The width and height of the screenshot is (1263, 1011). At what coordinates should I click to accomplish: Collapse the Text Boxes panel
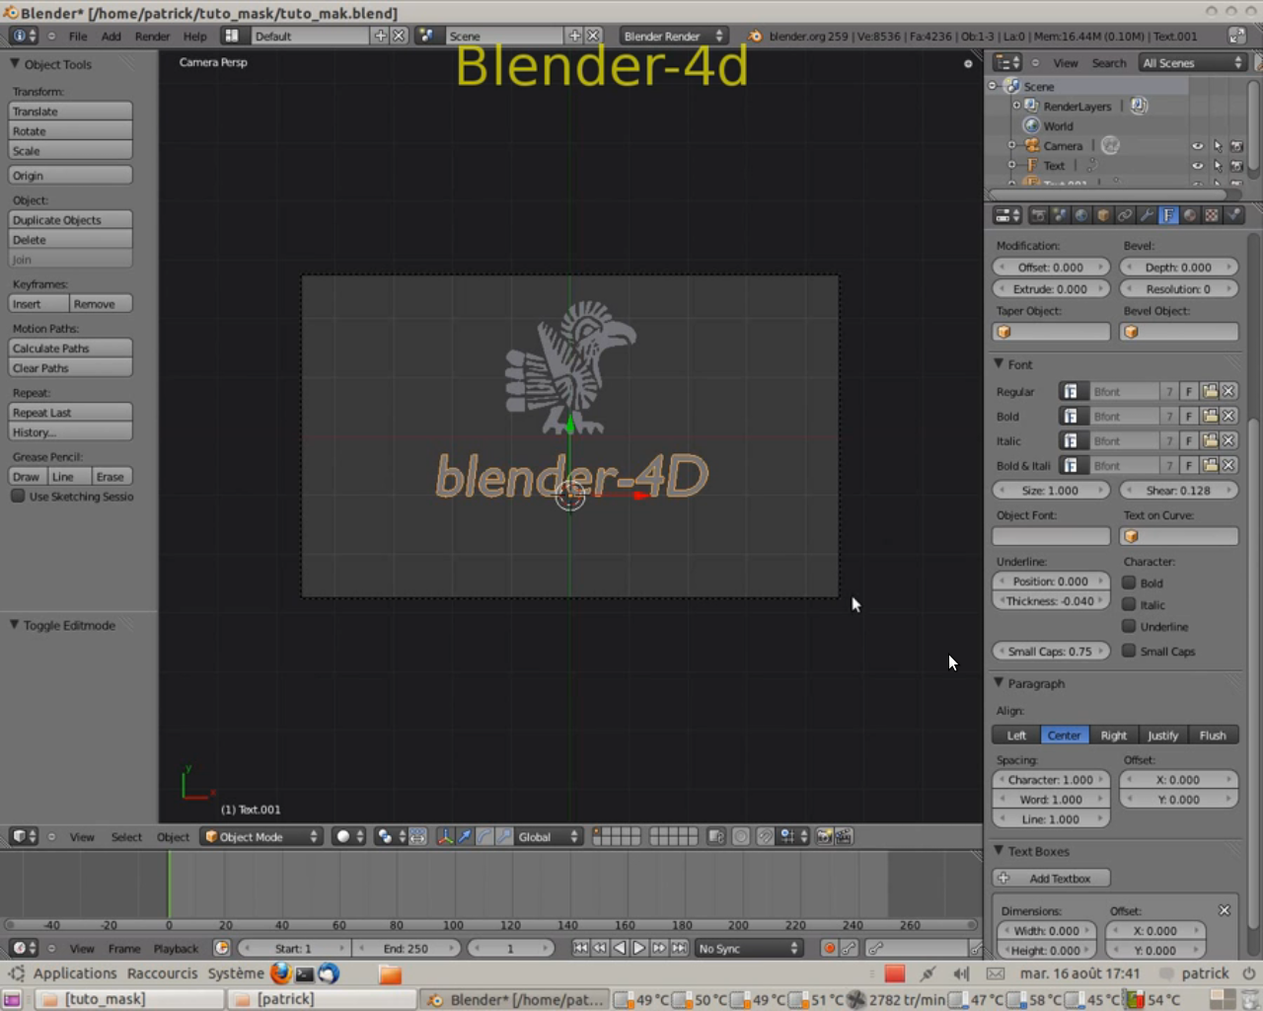999,850
